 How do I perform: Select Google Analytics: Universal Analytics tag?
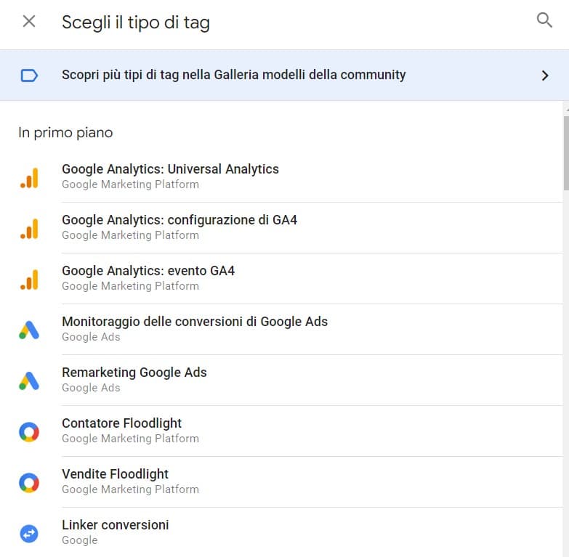[x=170, y=169]
